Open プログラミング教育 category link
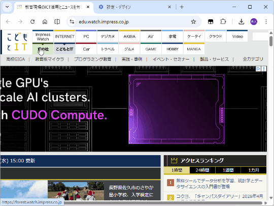 pos(93,59)
